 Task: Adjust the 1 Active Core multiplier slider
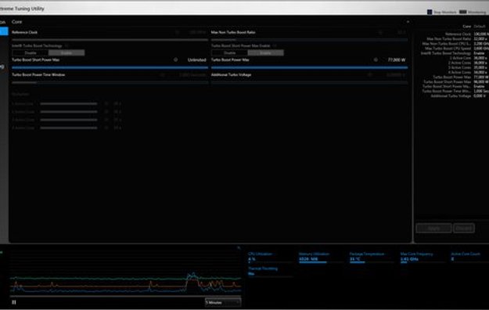point(69,103)
